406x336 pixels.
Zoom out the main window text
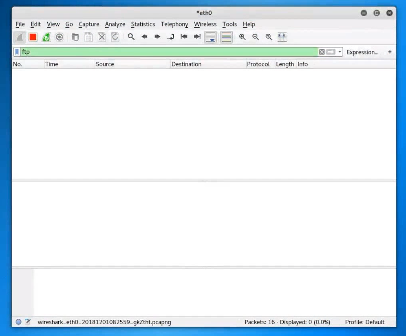point(256,37)
